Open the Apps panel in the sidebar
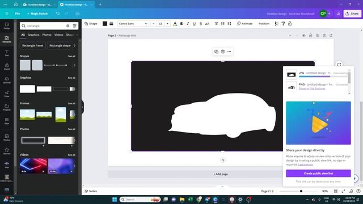The image size is (363, 204). coord(7,121)
